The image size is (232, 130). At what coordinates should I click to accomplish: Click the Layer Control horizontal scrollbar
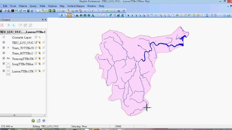16,115
